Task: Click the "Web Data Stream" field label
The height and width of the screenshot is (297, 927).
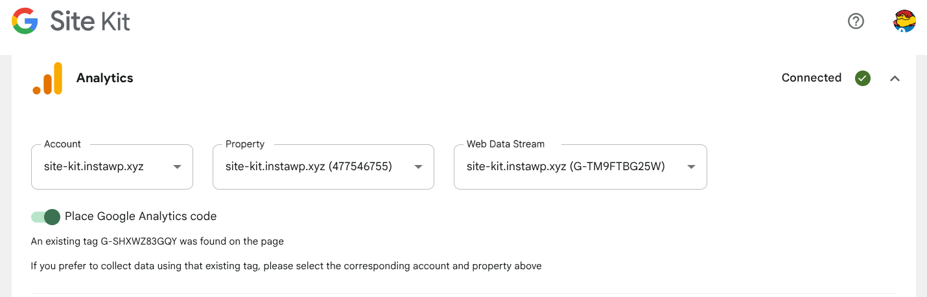Action: (x=506, y=144)
